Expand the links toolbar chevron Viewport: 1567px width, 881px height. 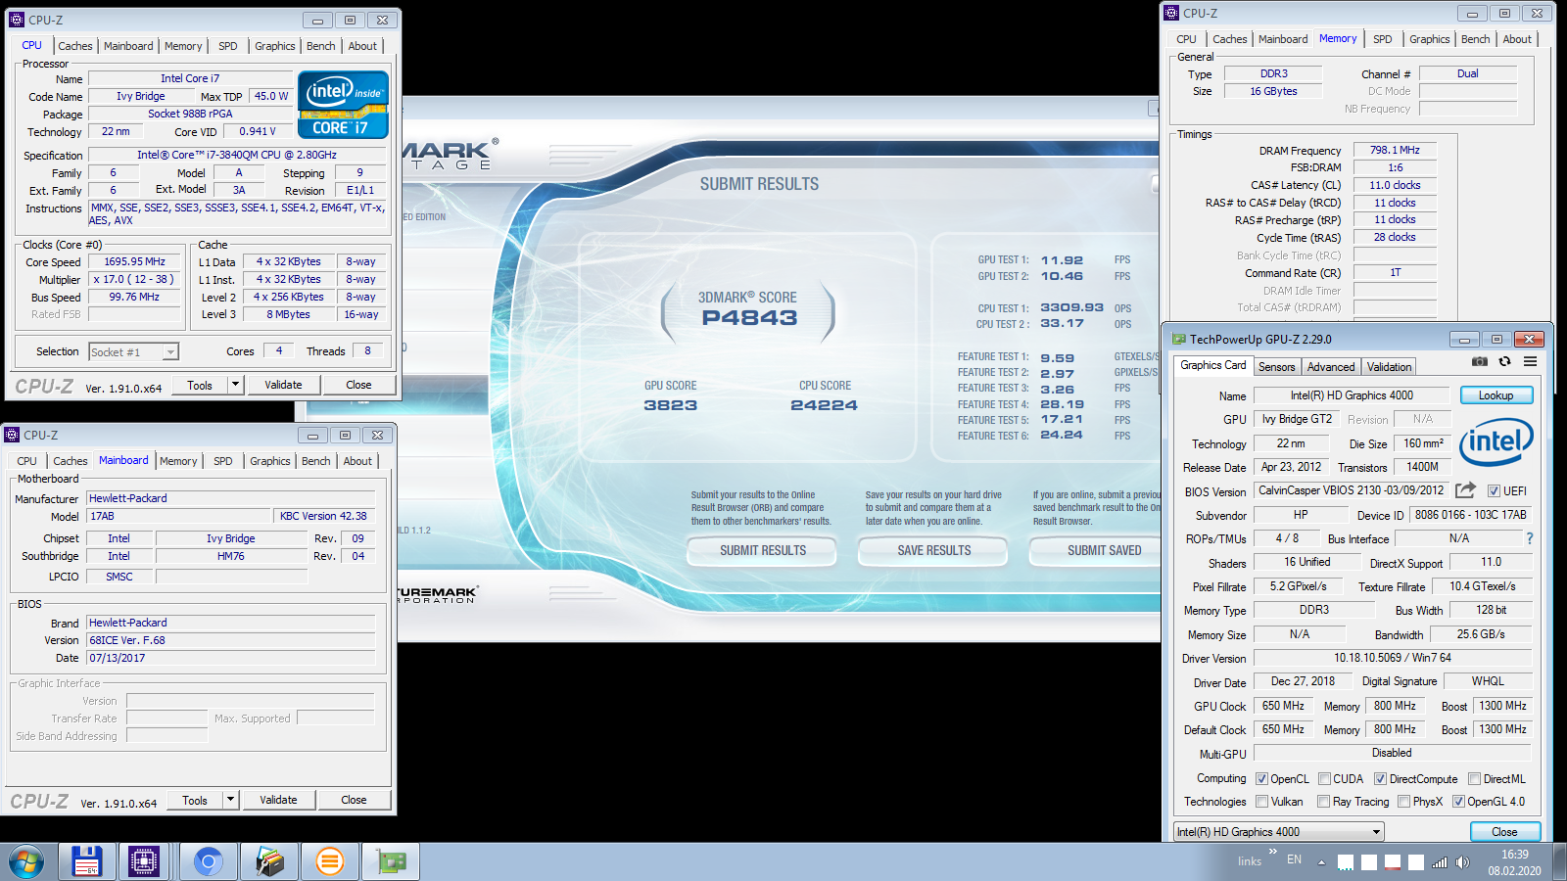point(1272,852)
